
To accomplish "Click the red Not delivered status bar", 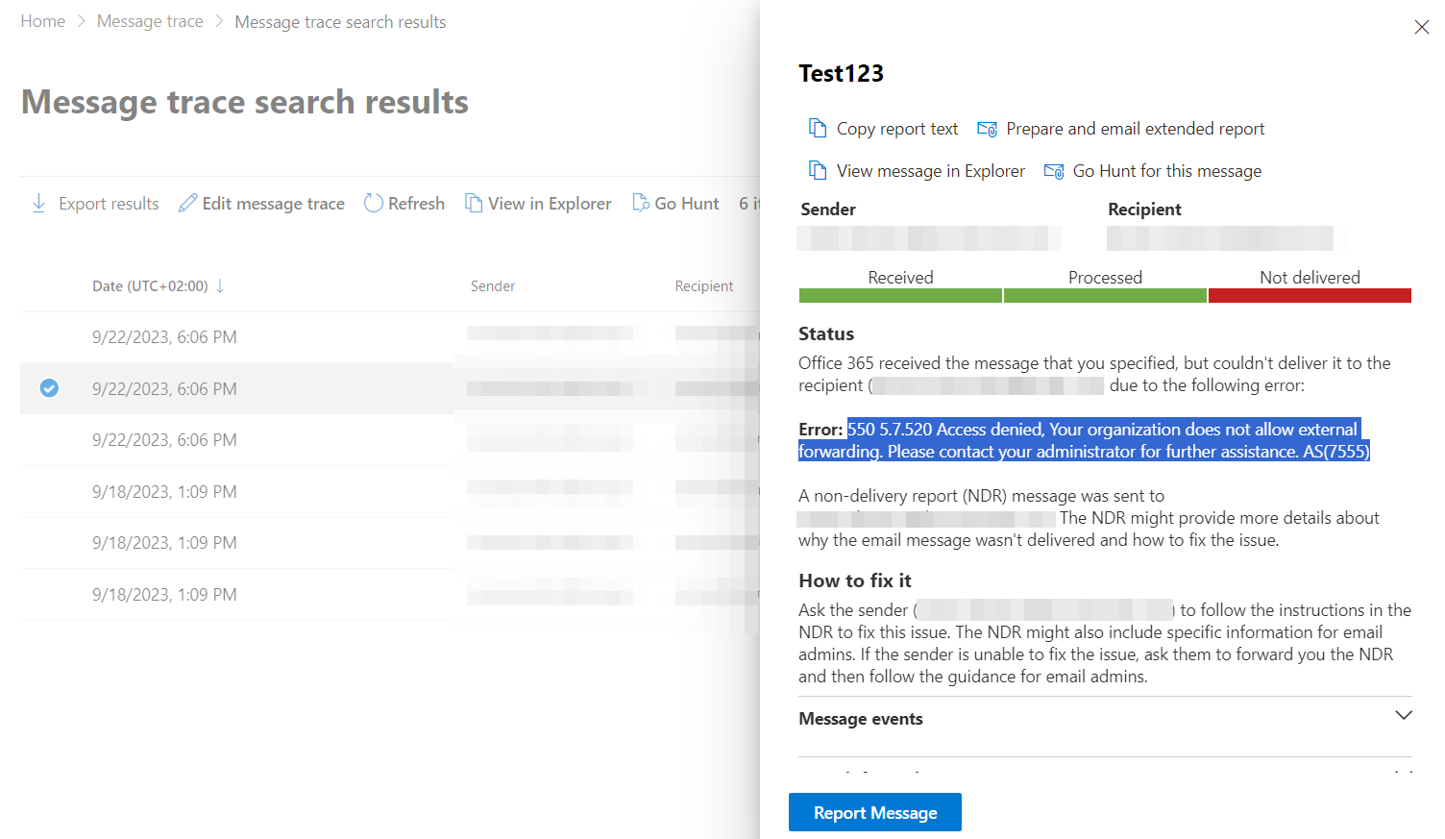I will pyautogui.click(x=1310, y=296).
